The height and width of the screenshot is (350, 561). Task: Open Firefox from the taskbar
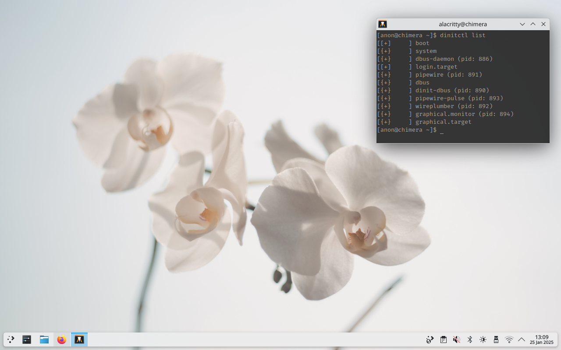(62, 339)
